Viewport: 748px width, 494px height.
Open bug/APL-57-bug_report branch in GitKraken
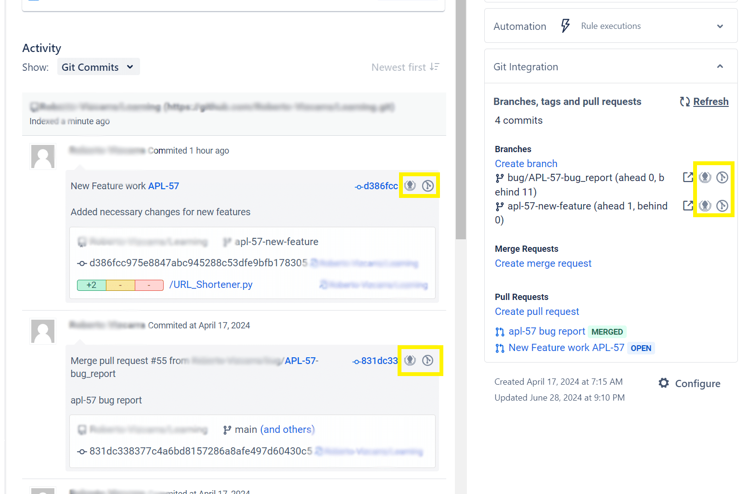(x=705, y=177)
